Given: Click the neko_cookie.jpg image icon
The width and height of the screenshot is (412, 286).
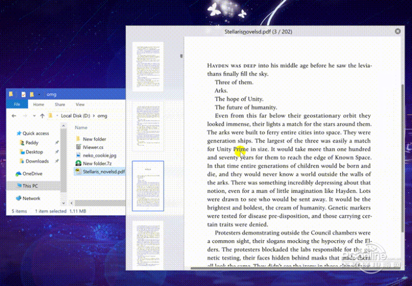Looking at the screenshot, I should point(78,155).
